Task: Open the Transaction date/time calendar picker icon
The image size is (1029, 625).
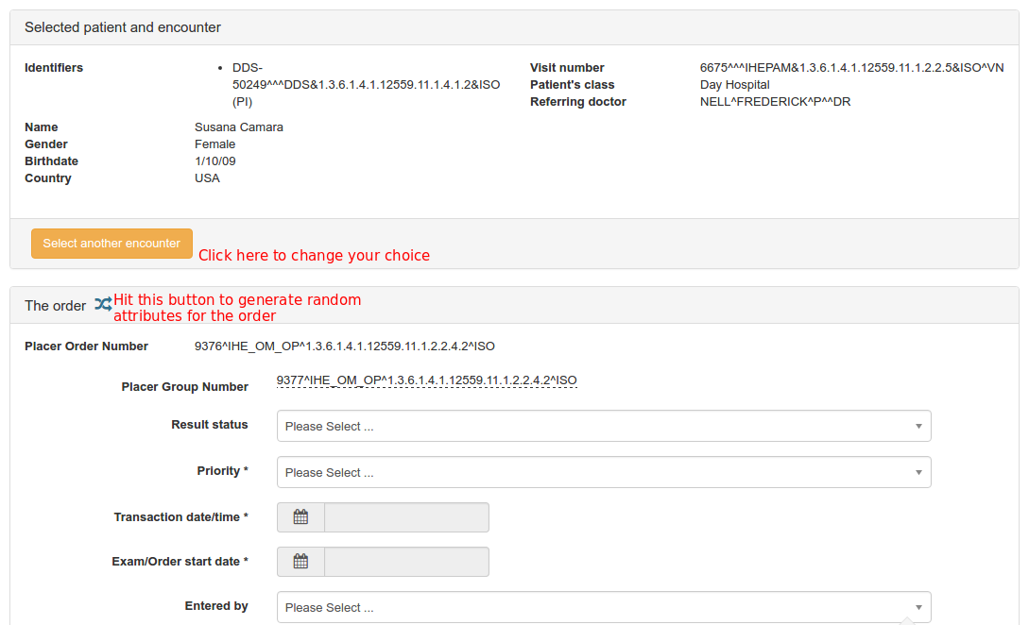Action: (300, 517)
